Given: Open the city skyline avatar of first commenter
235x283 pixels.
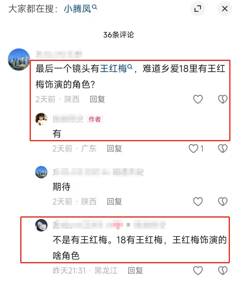Looking at the screenshot, I should pyautogui.click(x=19, y=59).
